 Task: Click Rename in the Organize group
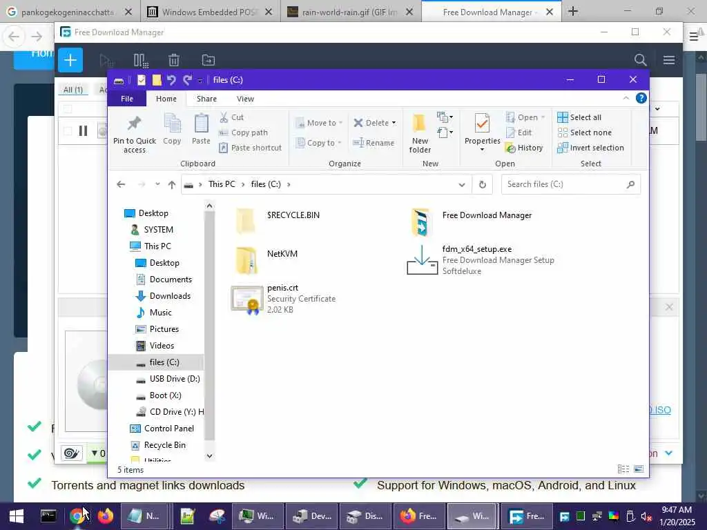point(374,143)
